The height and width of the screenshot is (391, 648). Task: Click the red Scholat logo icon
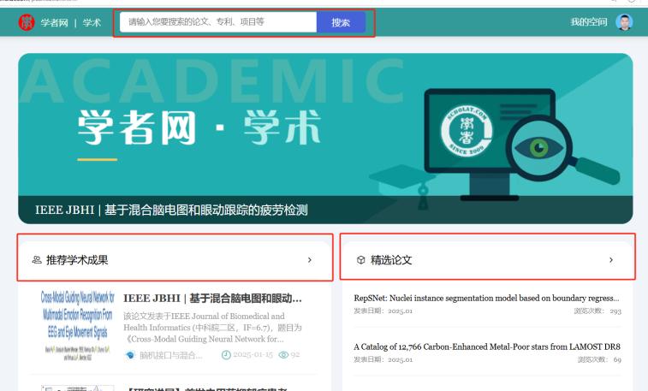click(x=27, y=22)
